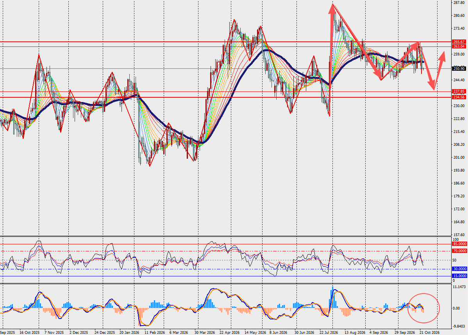Viewport: 468px width, 335px height.
Task: Select the 11 Feb 2026 date label
Action: (x=155, y=332)
